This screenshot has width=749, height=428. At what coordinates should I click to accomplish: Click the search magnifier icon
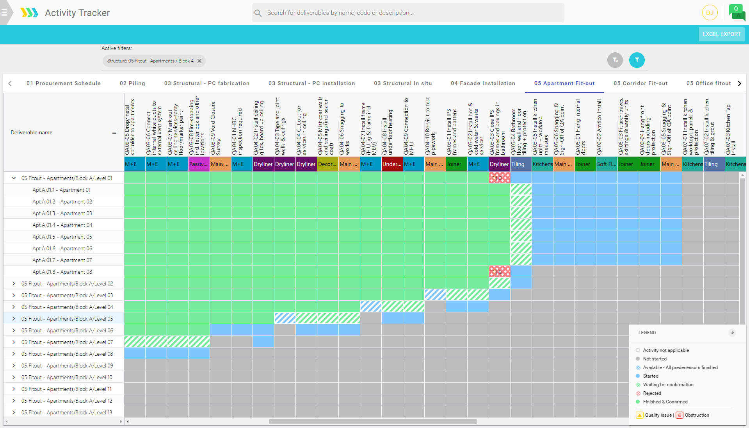[258, 12]
